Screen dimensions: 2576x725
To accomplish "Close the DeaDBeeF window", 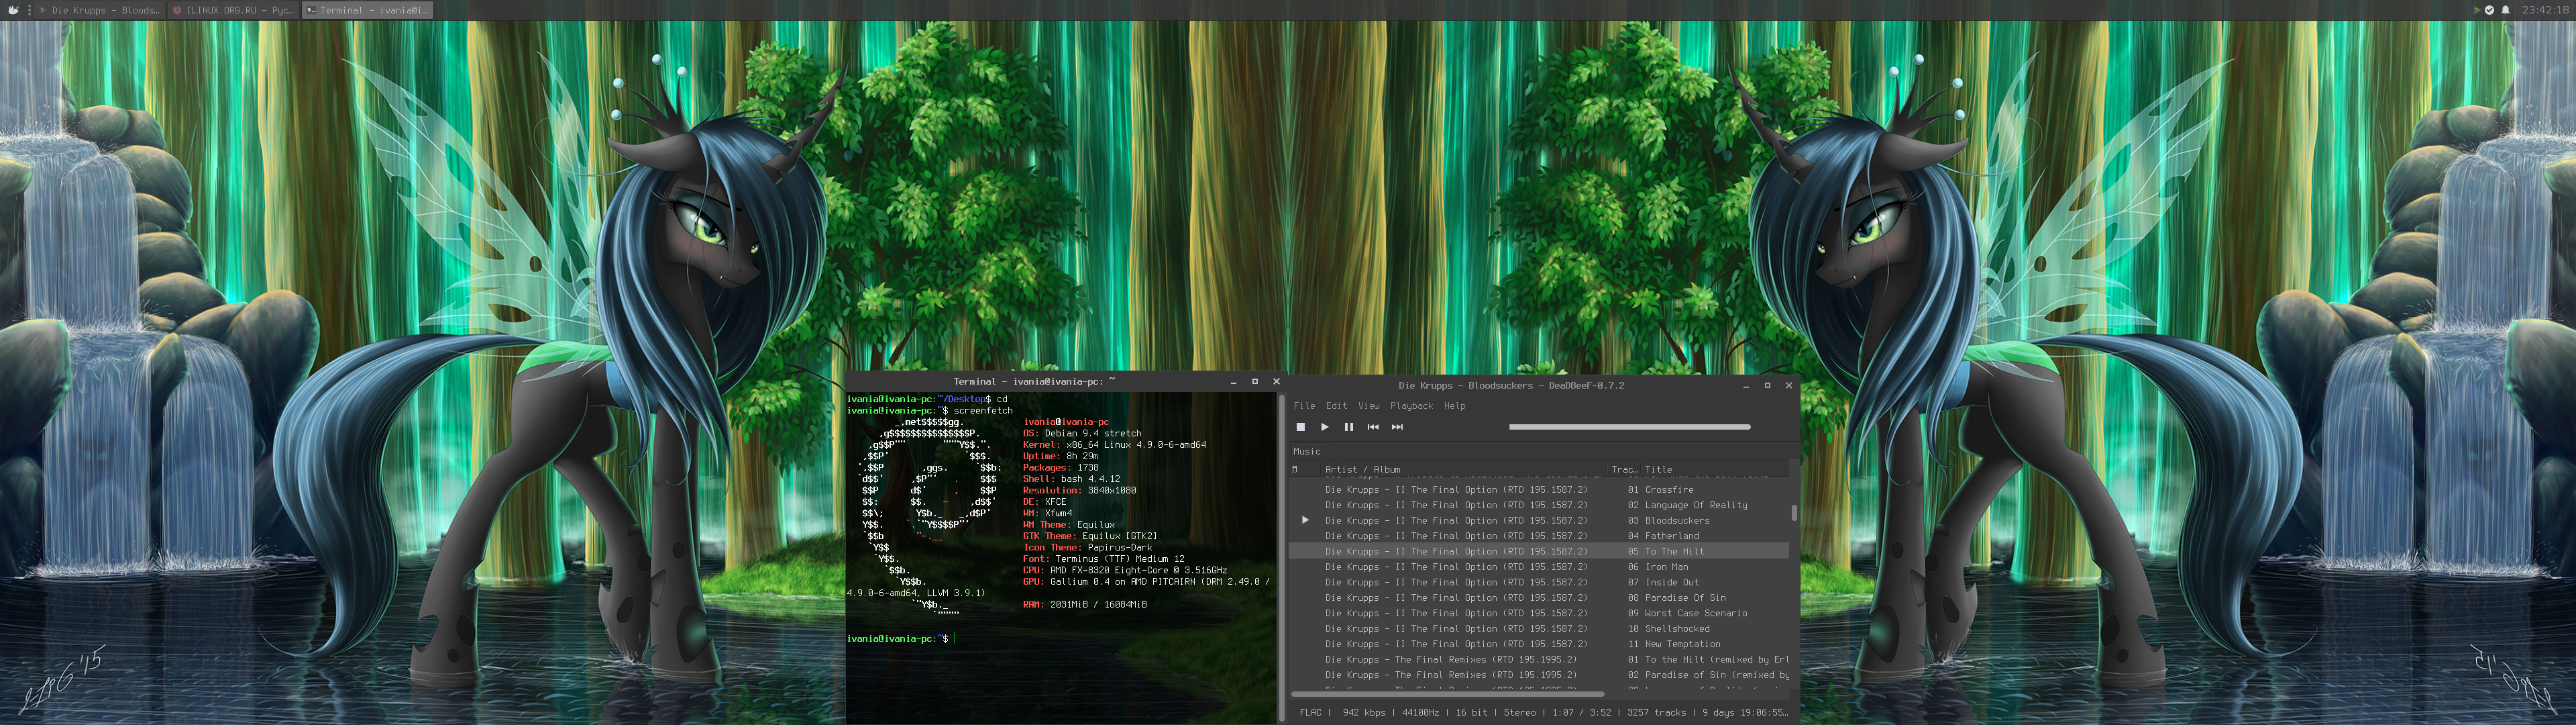I will 1789,385.
